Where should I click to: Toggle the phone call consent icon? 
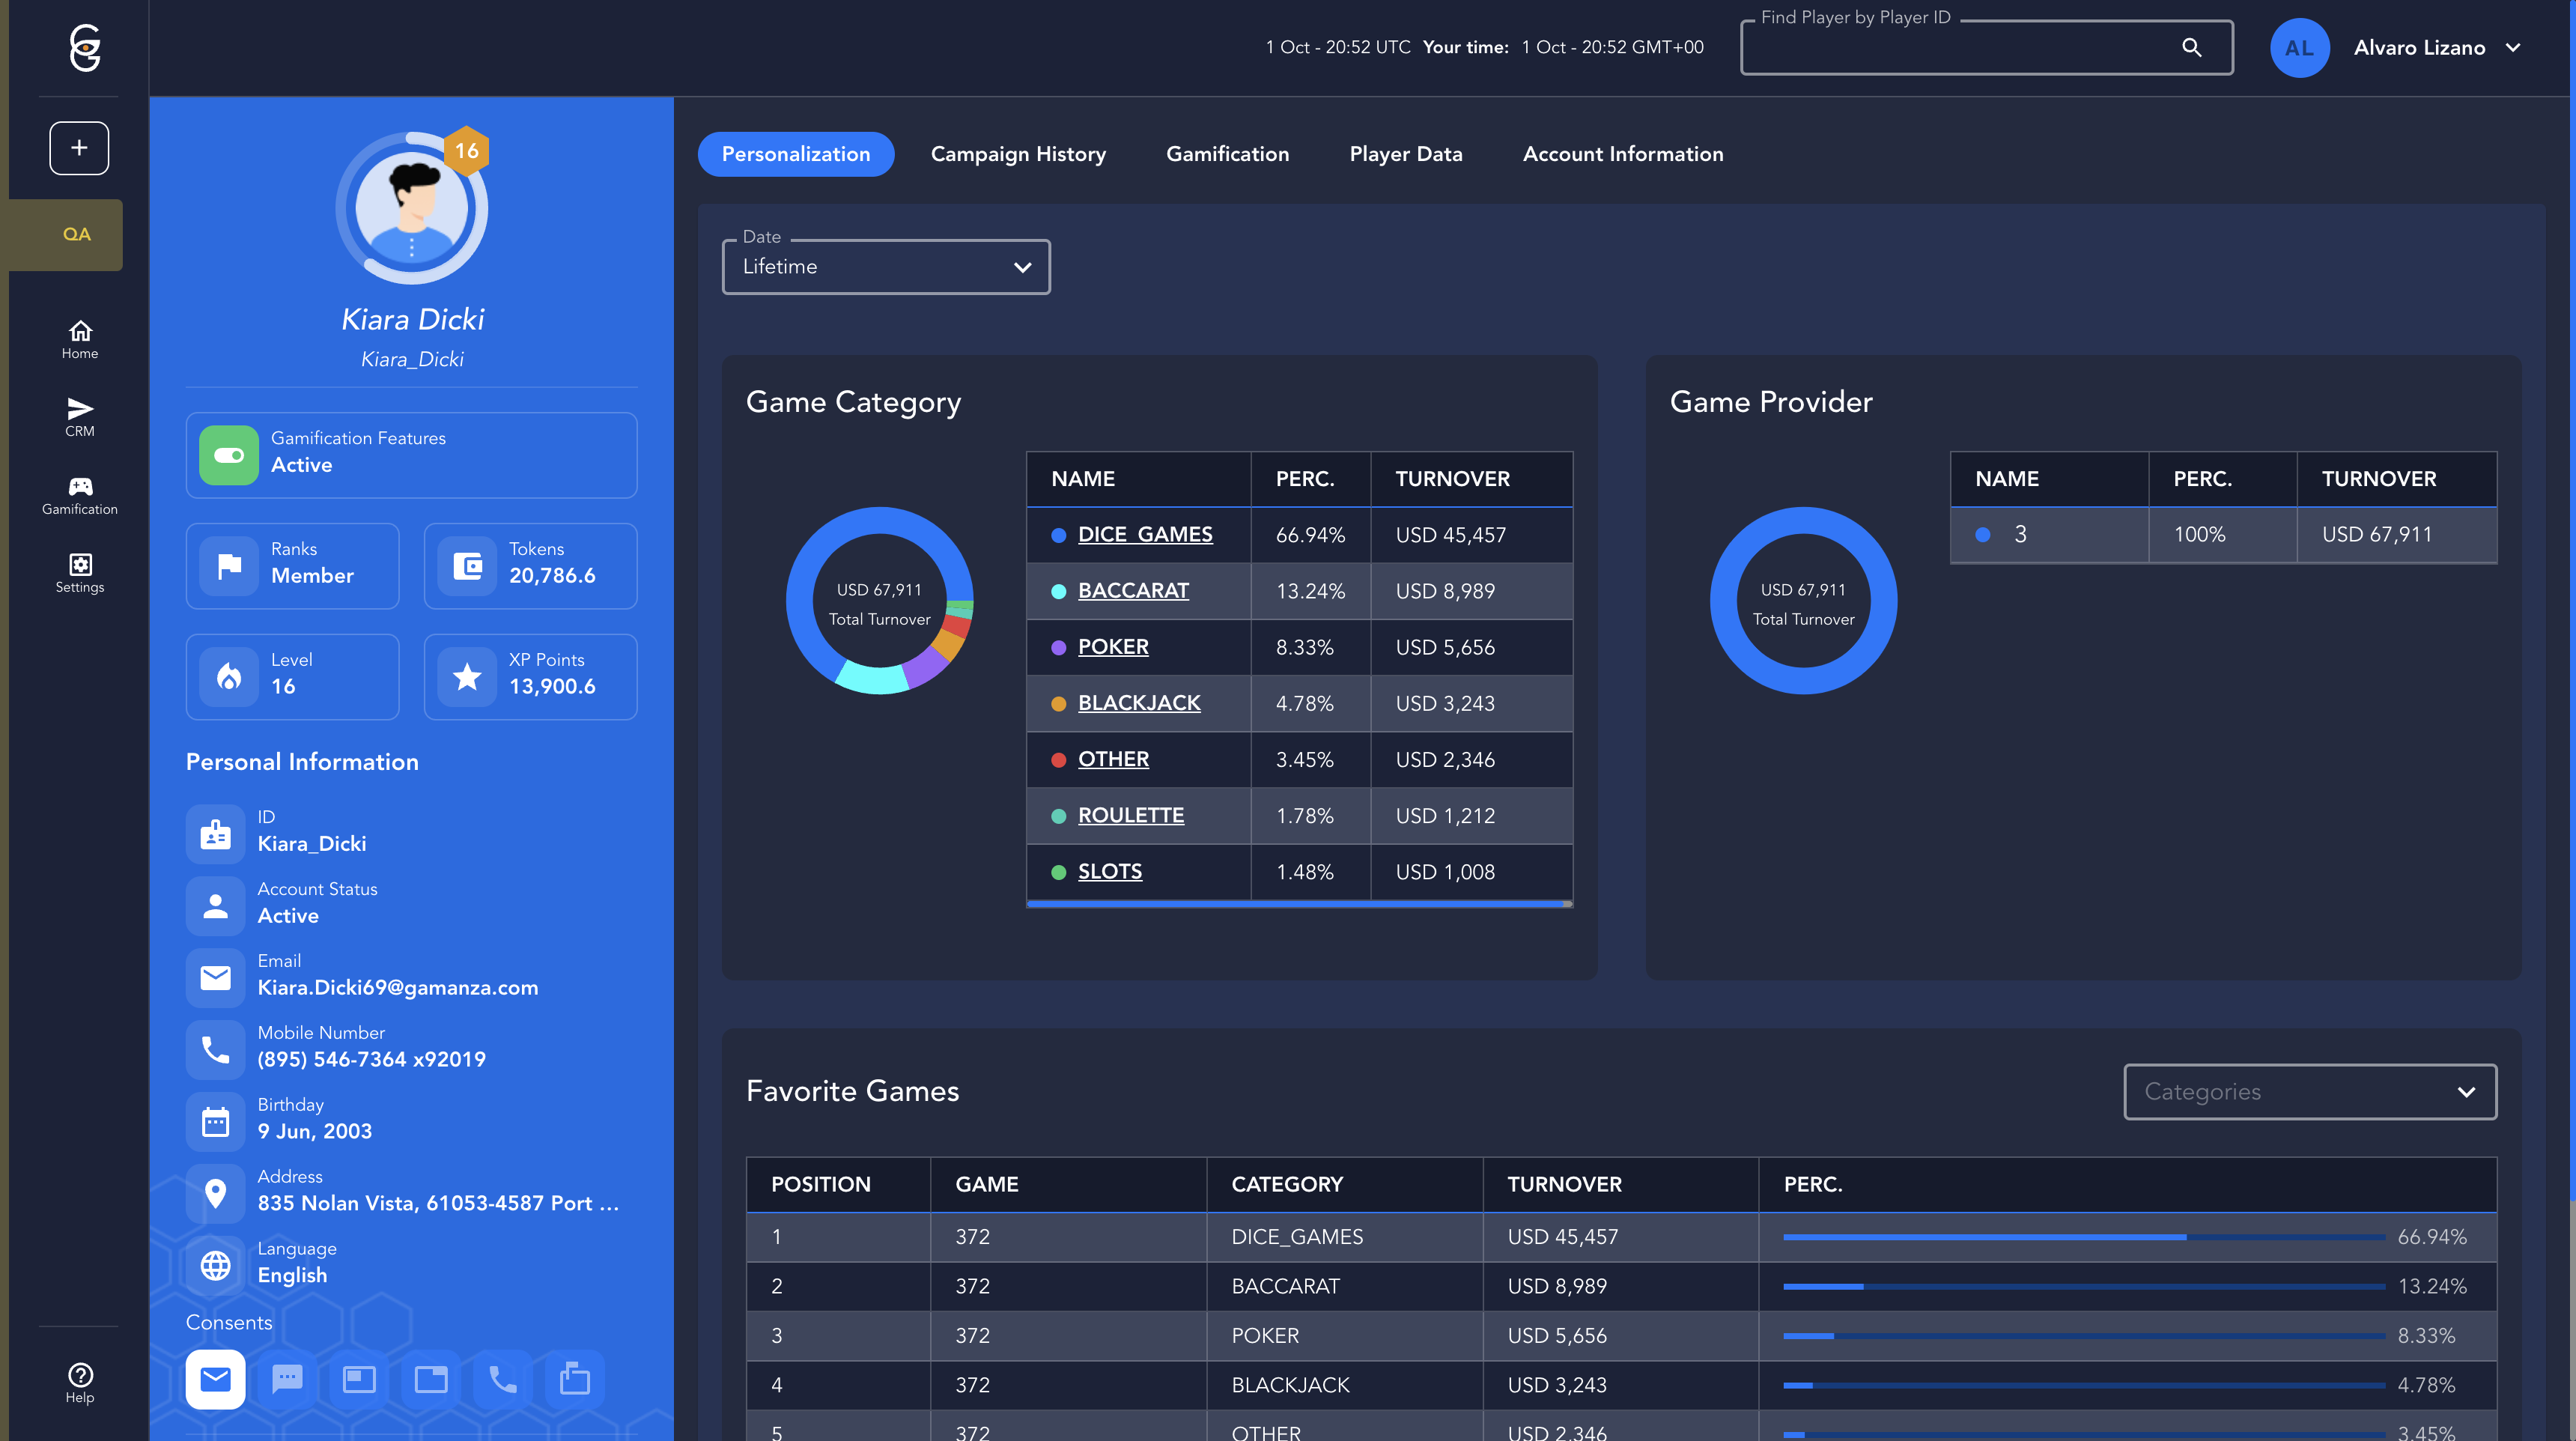(502, 1379)
